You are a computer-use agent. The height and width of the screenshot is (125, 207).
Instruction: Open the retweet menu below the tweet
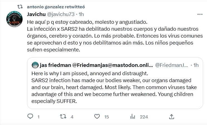pos(64,116)
